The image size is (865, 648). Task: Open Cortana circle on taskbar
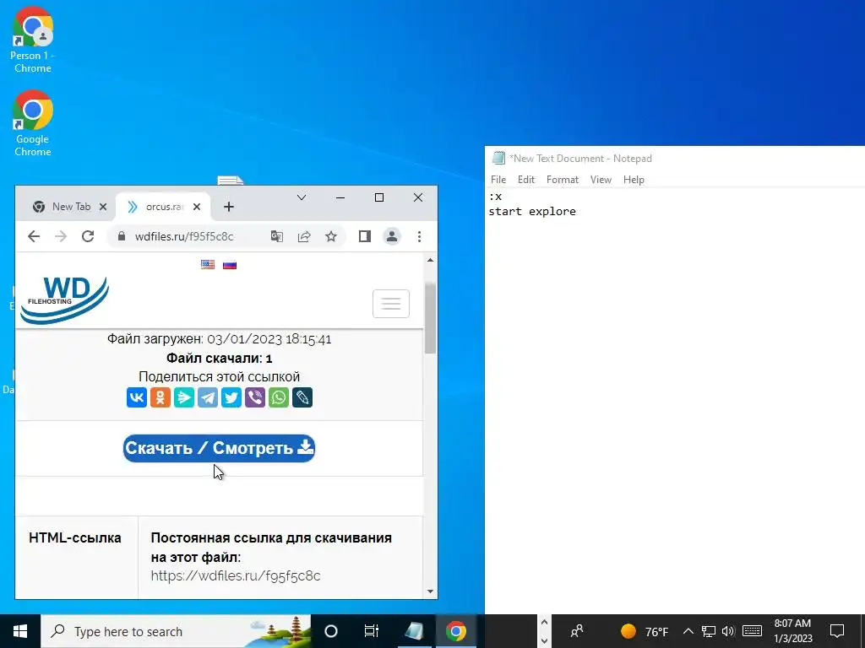click(330, 631)
